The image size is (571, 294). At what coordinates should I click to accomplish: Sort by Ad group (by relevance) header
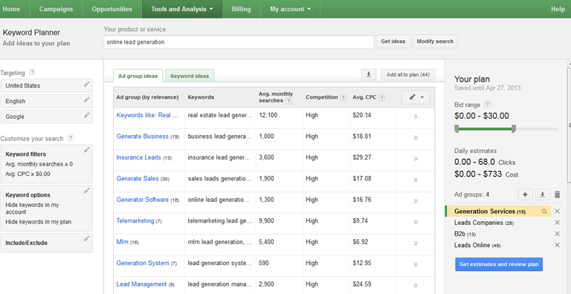click(147, 97)
